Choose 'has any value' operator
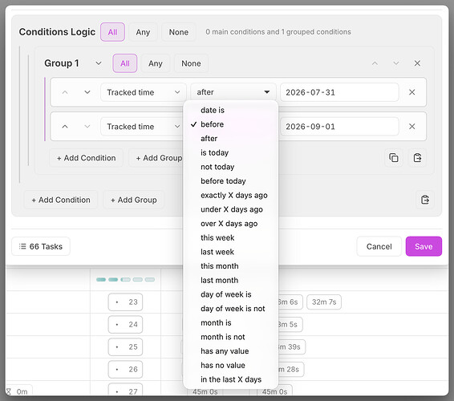This screenshot has width=454, height=401. [231, 351]
